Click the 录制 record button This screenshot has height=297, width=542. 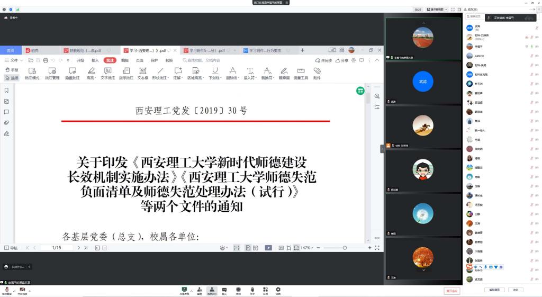click(238, 291)
